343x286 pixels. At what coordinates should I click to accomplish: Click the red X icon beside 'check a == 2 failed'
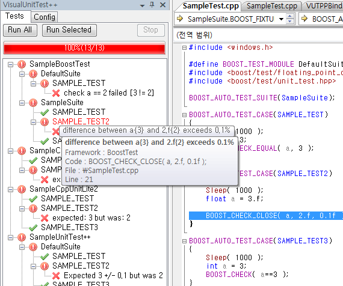point(56,93)
